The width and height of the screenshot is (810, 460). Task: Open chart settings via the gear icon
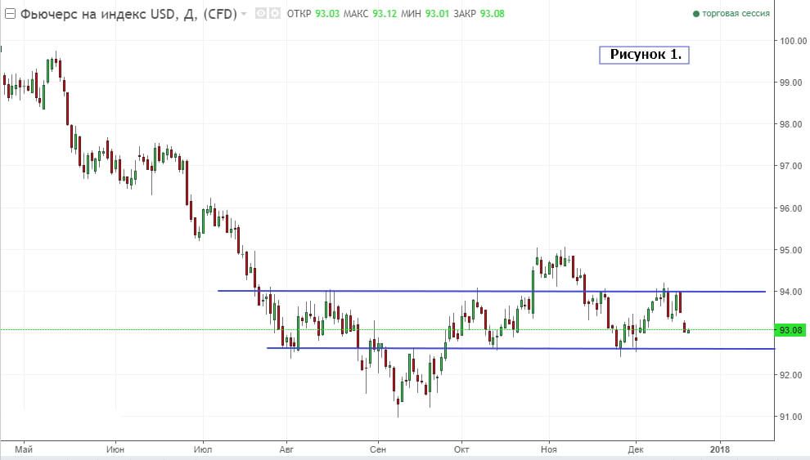pyautogui.click(x=274, y=14)
